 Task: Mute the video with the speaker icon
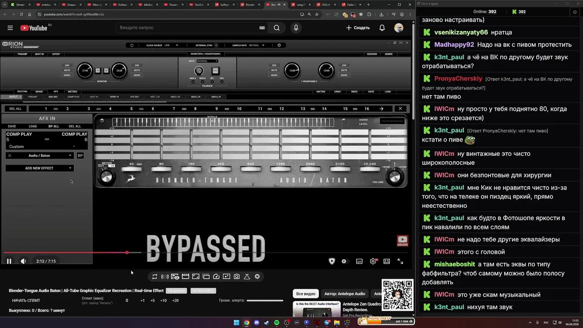point(23,261)
